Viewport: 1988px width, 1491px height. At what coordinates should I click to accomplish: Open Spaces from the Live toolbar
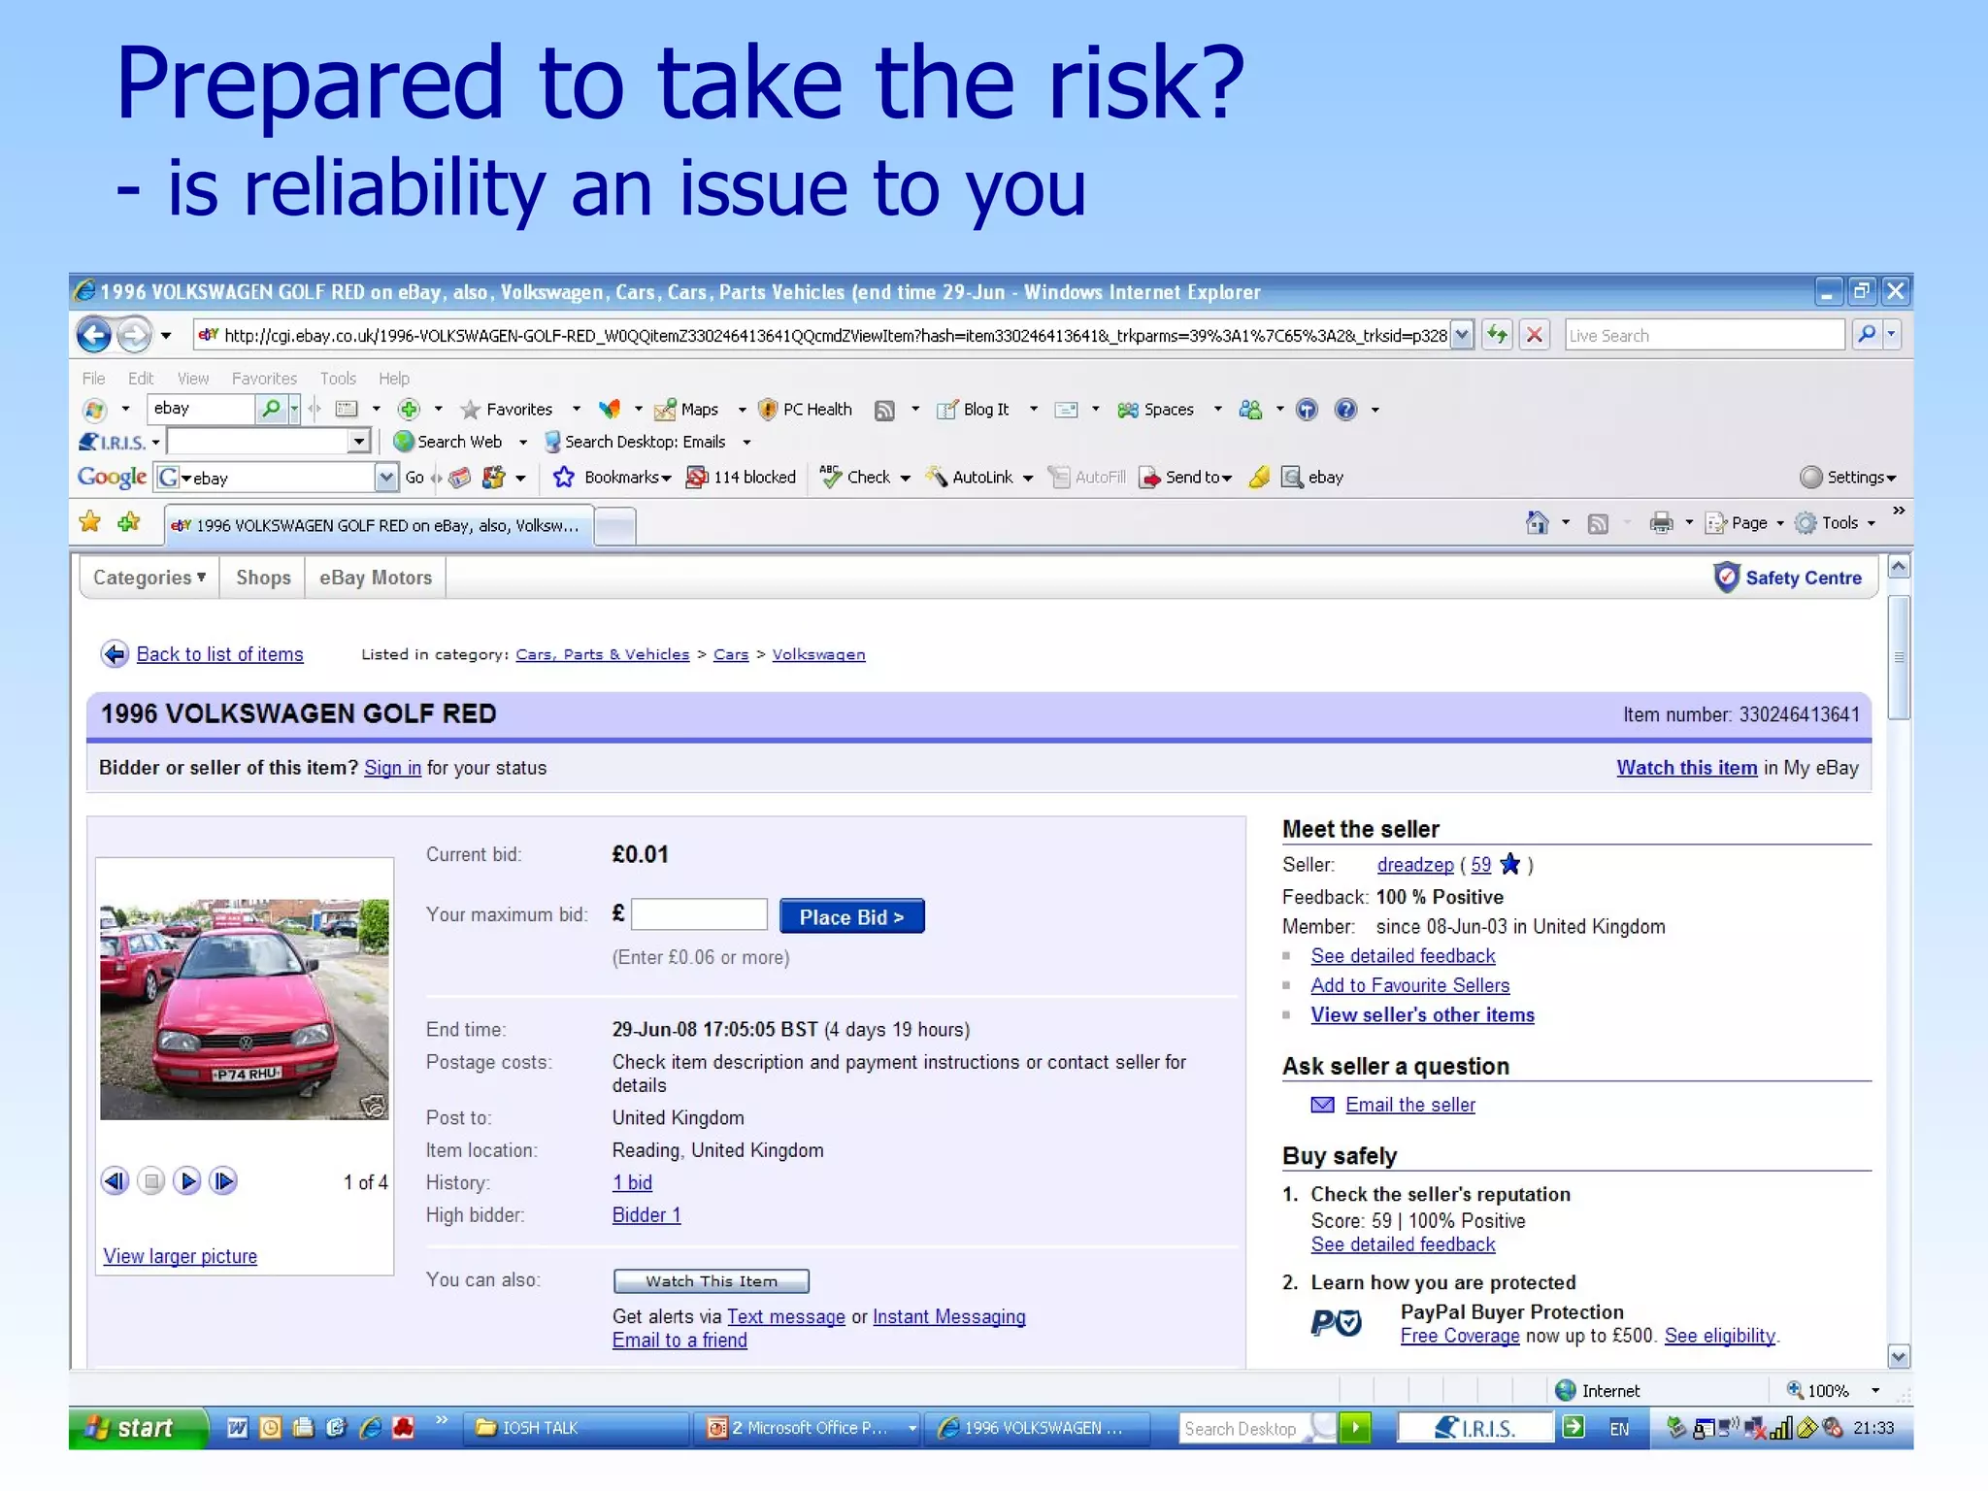(1155, 410)
